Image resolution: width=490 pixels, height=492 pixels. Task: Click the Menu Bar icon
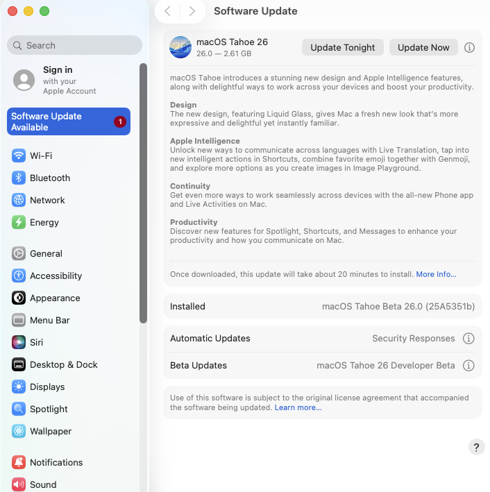click(x=19, y=321)
